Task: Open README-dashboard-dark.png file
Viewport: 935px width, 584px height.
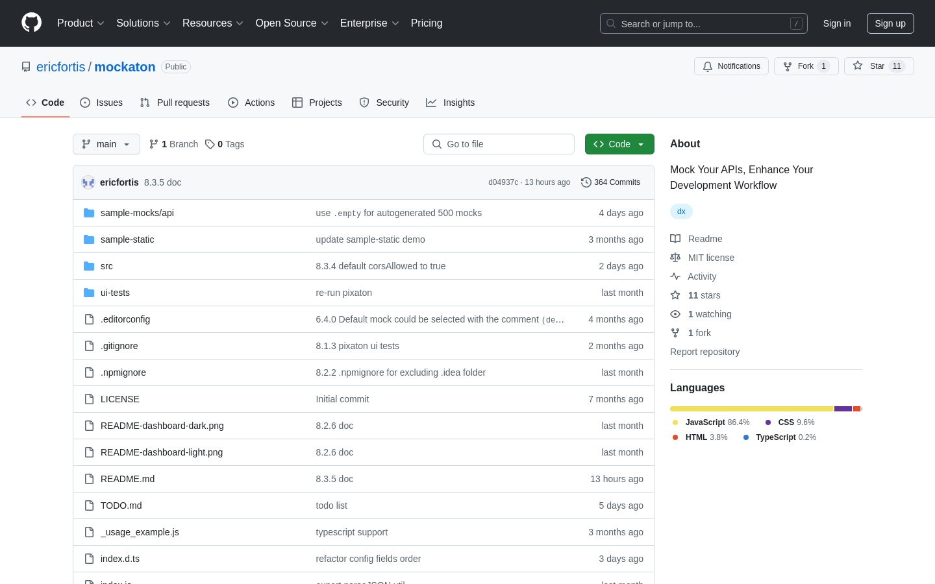Action: click(162, 426)
